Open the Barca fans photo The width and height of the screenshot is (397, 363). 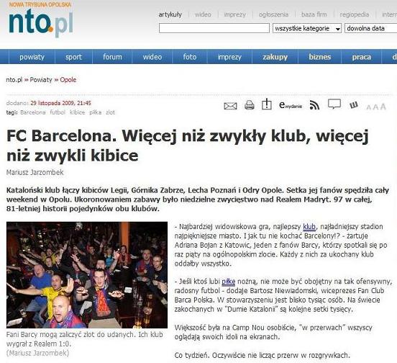click(87, 275)
